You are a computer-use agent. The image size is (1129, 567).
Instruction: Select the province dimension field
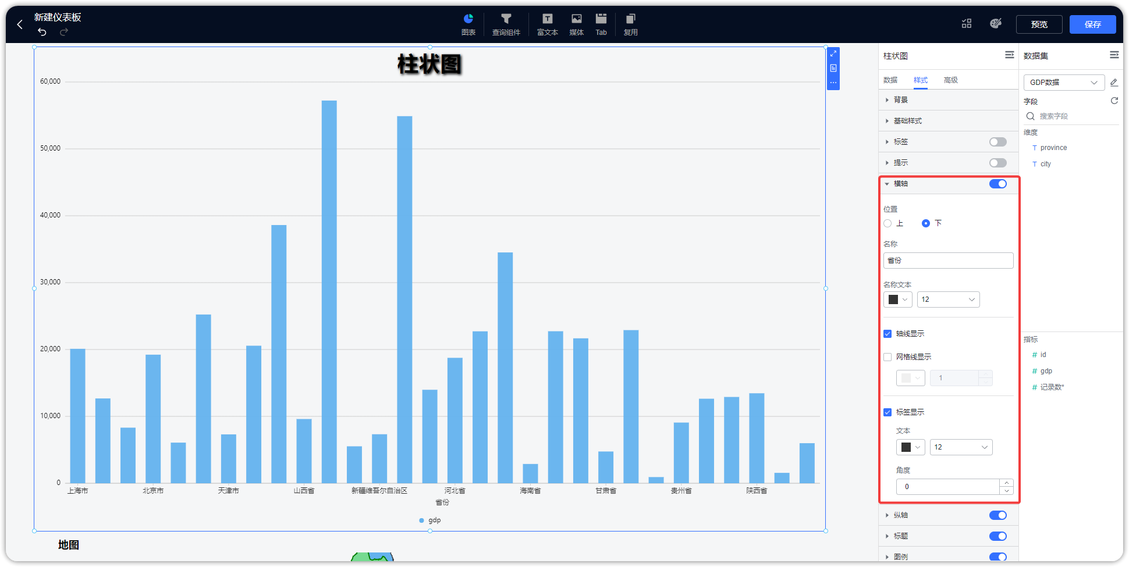(x=1053, y=148)
